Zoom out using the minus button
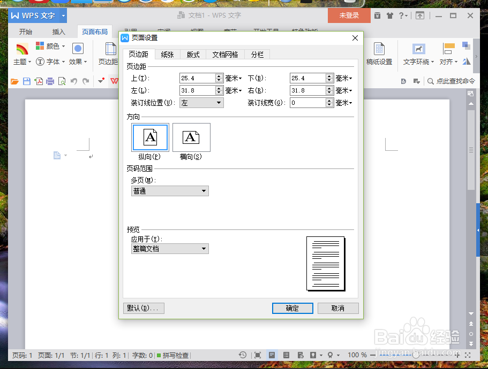Viewport: 488px width, 369px height. [372, 355]
